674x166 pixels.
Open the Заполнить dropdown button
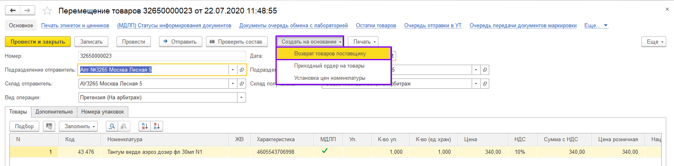(x=78, y=127)
